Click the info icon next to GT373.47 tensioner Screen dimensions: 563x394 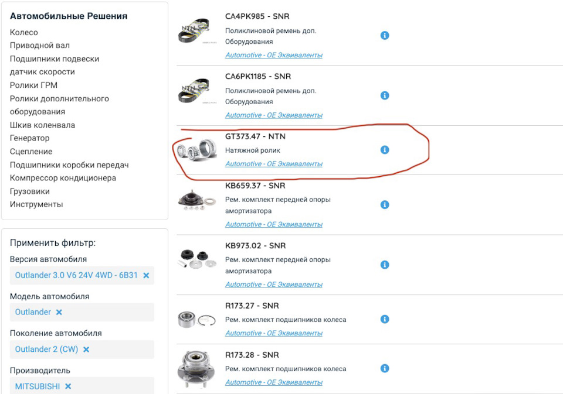(385, 150)
